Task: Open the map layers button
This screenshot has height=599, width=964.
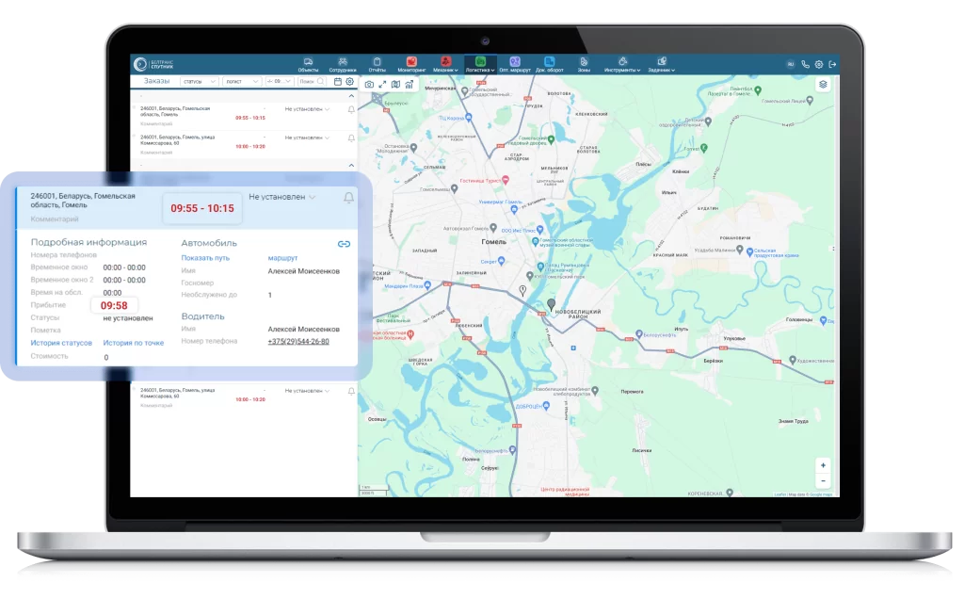Action: tap(823, 84)
